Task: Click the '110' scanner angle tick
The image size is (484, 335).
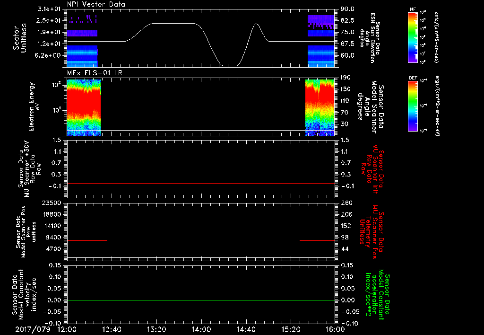Action: (x=346, y=100)
